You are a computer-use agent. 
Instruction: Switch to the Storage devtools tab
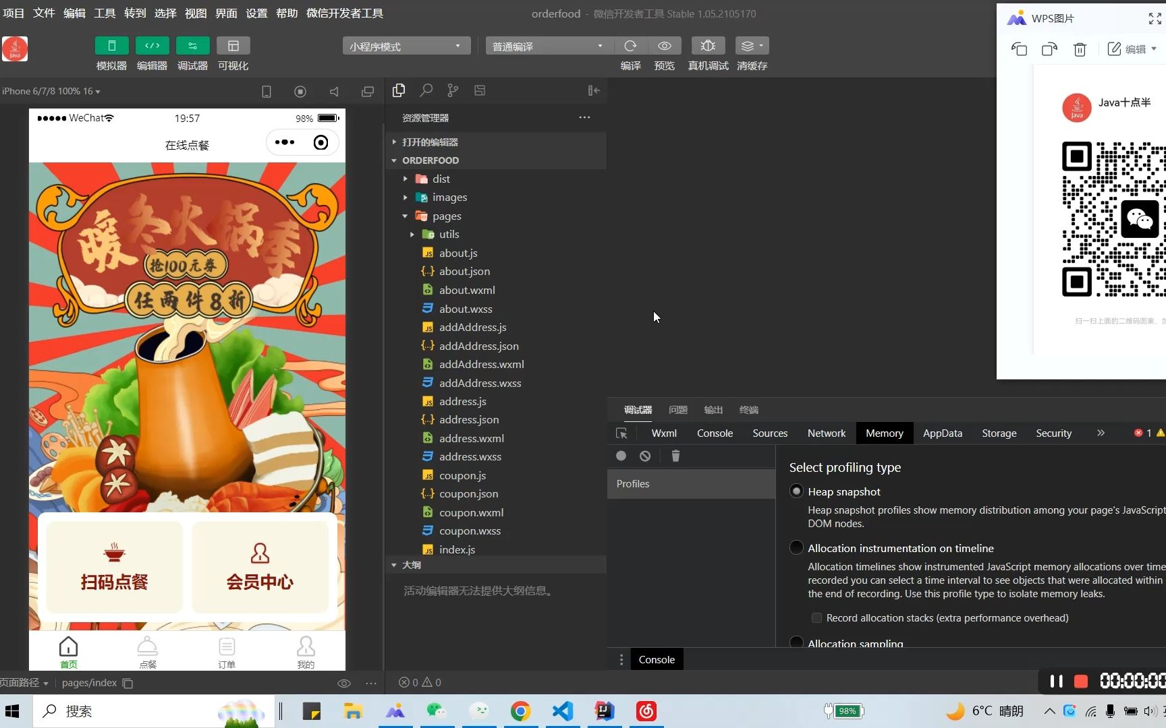[999, 433]
